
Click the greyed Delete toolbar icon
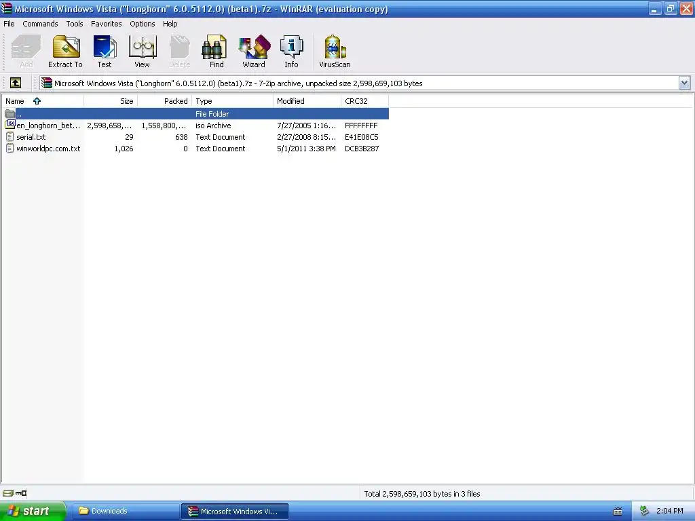pos(179,47)
